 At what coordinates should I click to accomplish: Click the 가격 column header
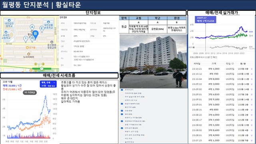[214, 64]
